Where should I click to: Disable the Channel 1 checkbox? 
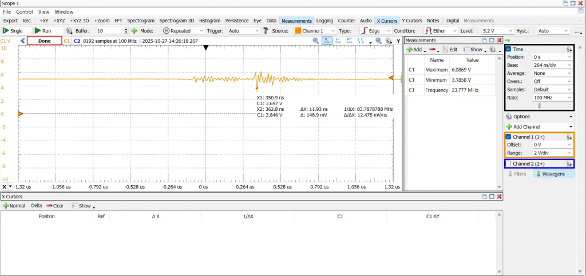tap(508, 137)
